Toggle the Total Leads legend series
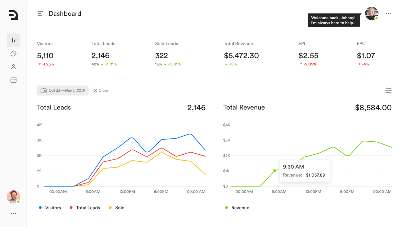402x227 pixels. (85, 208)
